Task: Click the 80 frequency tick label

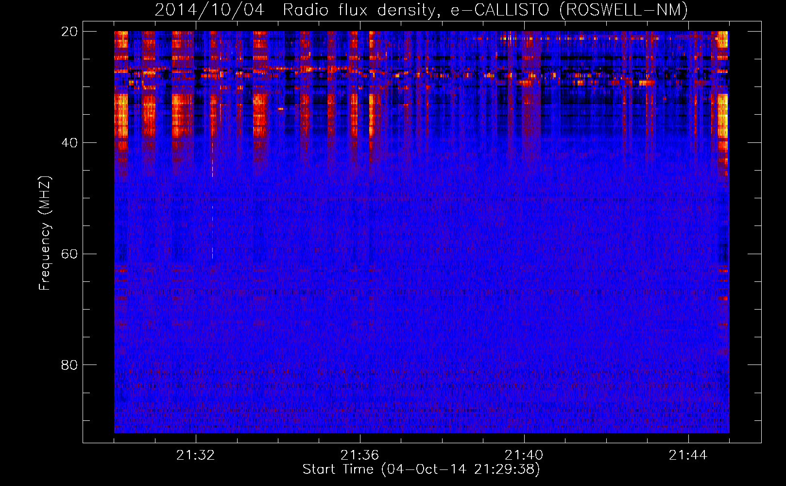Action: pyautogui.click(x=69, y=365)
